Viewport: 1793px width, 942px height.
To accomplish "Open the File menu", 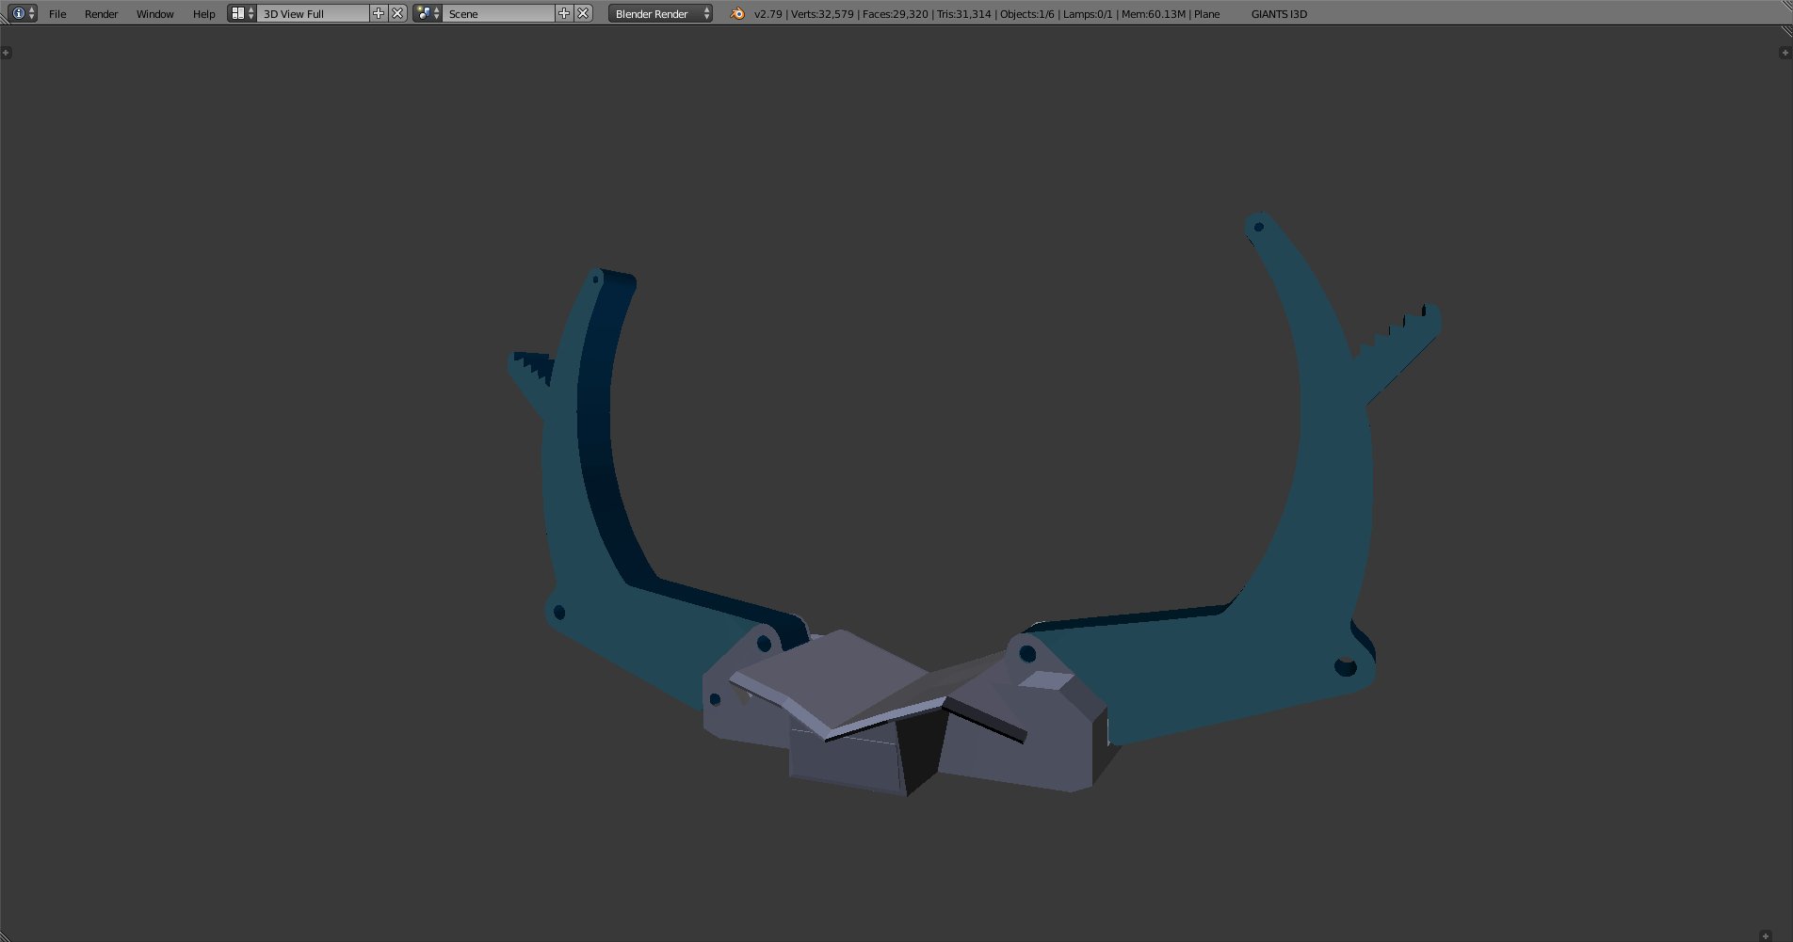I will coord(57,14).
